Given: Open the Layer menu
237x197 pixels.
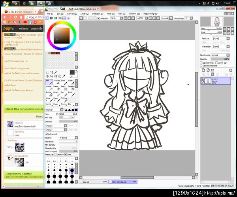Looking at the screenshot, I should tap(85, 13).
